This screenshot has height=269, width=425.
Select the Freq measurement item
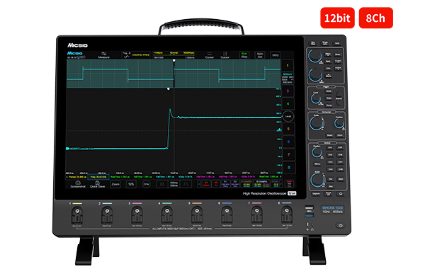click(98, 177)
